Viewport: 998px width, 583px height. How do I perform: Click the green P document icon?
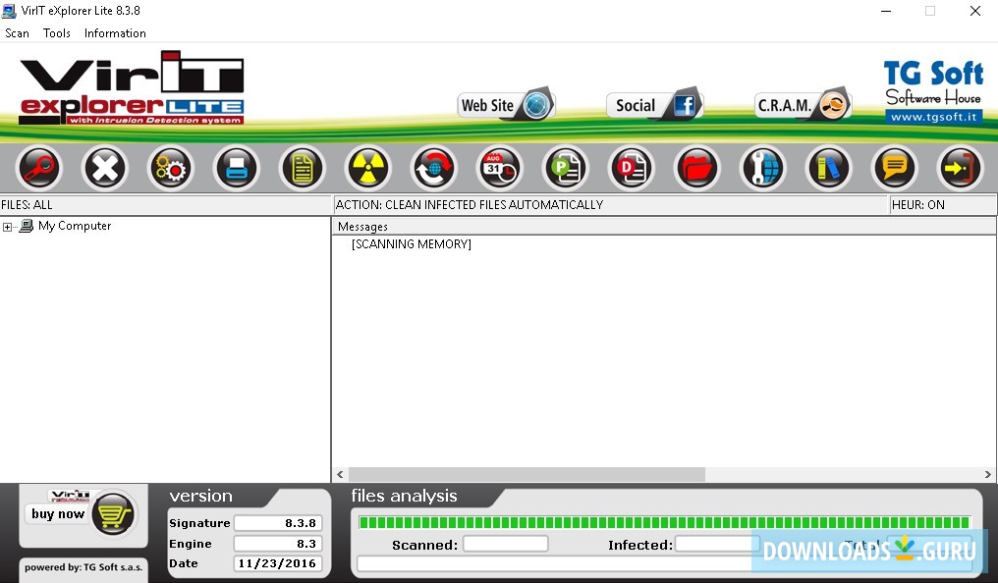(566, 169)
